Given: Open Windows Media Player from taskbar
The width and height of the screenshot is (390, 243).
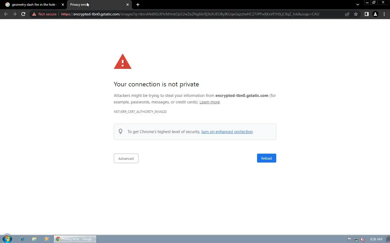Looking at the screenshot, I should tap(47, 239).
